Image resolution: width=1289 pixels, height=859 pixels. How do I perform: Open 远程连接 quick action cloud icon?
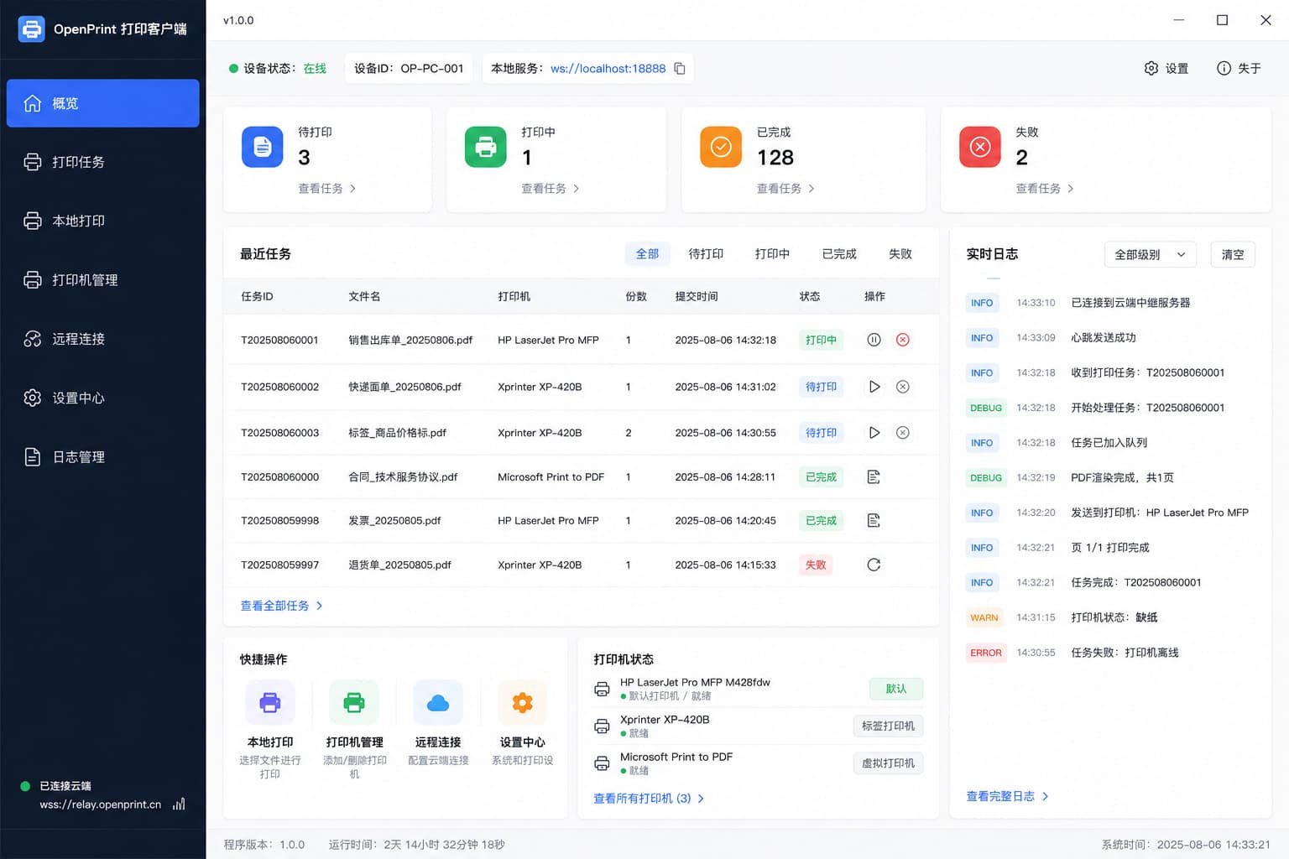pyautogui.click(x=438, y=702)
